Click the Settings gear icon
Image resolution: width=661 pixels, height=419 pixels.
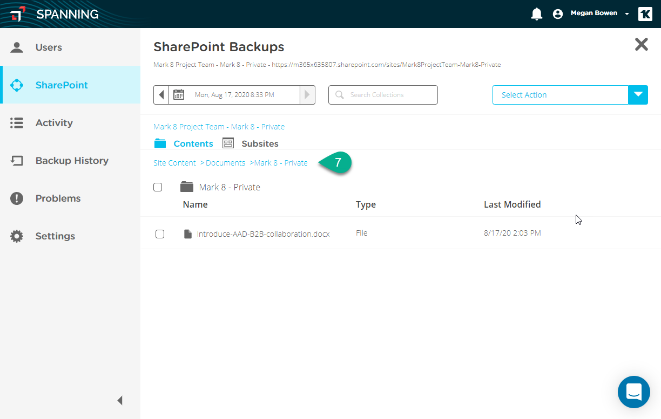(x=17, y=236)
